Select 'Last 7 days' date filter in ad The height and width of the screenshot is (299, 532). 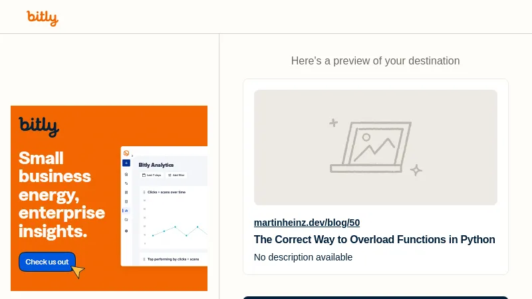(x=152, y=175)
